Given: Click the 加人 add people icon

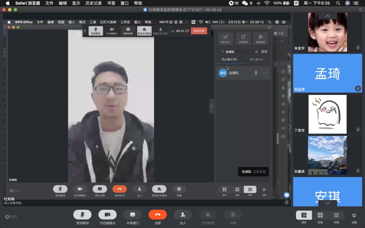Looking at the screenshot, I should (183, 214).
